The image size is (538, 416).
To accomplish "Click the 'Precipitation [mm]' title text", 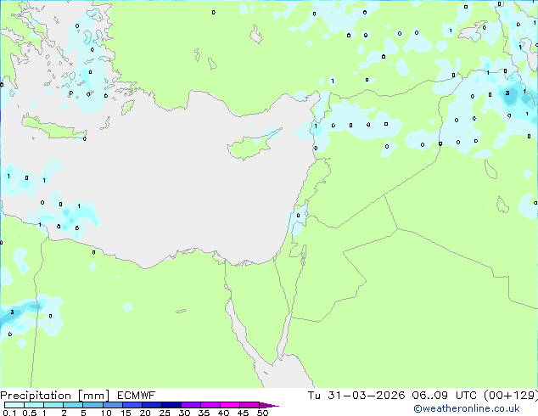I will tap(55, 396).
